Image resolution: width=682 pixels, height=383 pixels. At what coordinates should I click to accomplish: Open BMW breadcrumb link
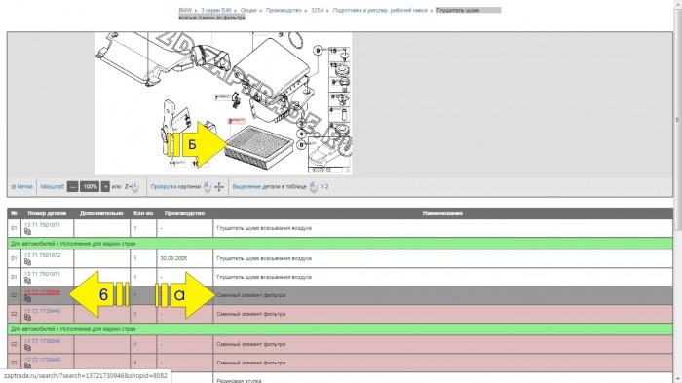(x=185, y=10)
